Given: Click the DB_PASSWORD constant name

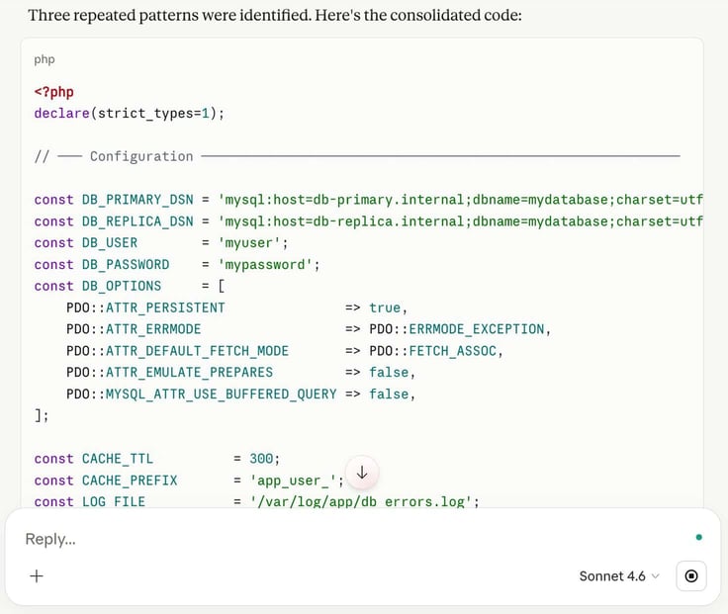Looking at the screenshot, I should tap(126, 265).
